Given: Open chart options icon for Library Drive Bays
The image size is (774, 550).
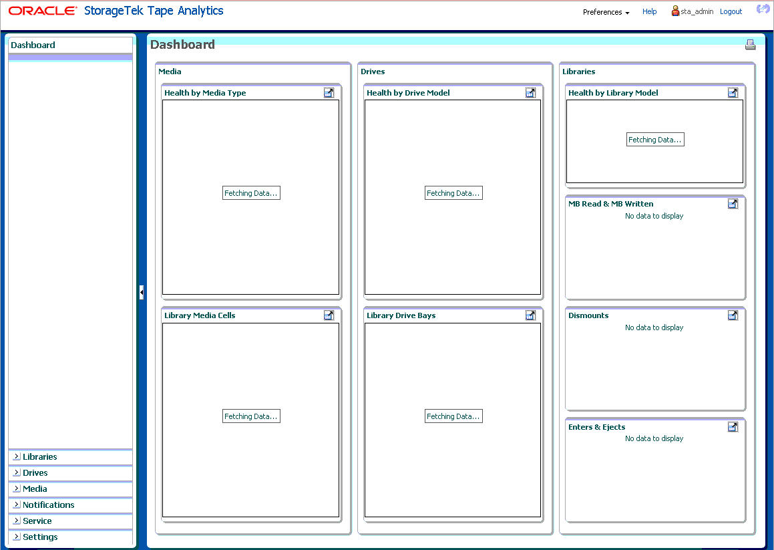Looking at the screenshot, I should [531, 315].
